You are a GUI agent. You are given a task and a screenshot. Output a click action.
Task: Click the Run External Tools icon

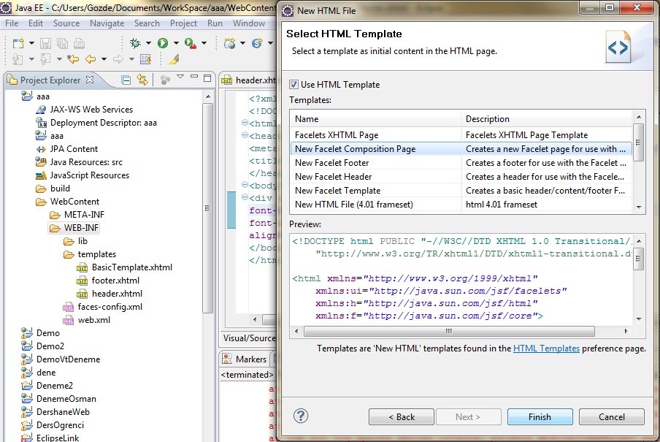[191, 43]
